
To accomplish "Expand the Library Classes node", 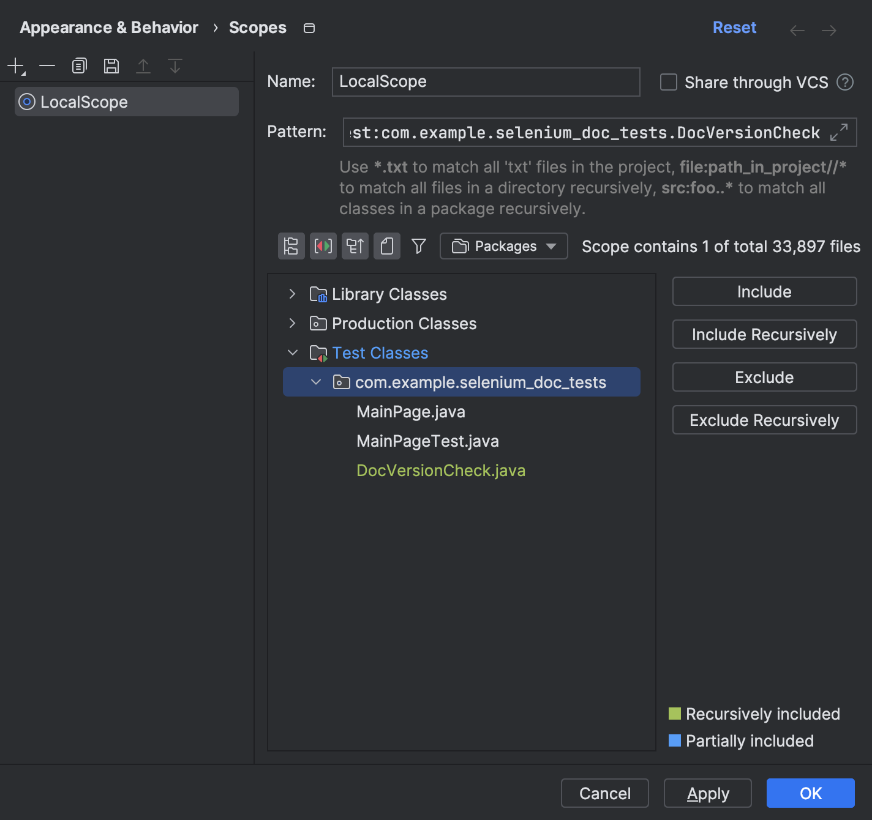I will coord(293,294).
